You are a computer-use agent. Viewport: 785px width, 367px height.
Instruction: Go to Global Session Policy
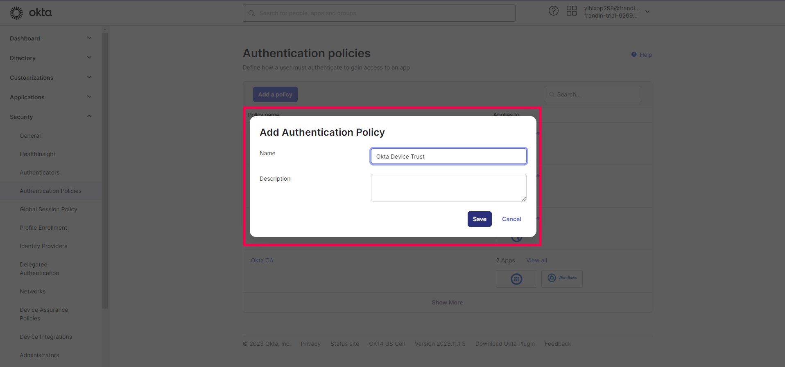pos(48,209)
